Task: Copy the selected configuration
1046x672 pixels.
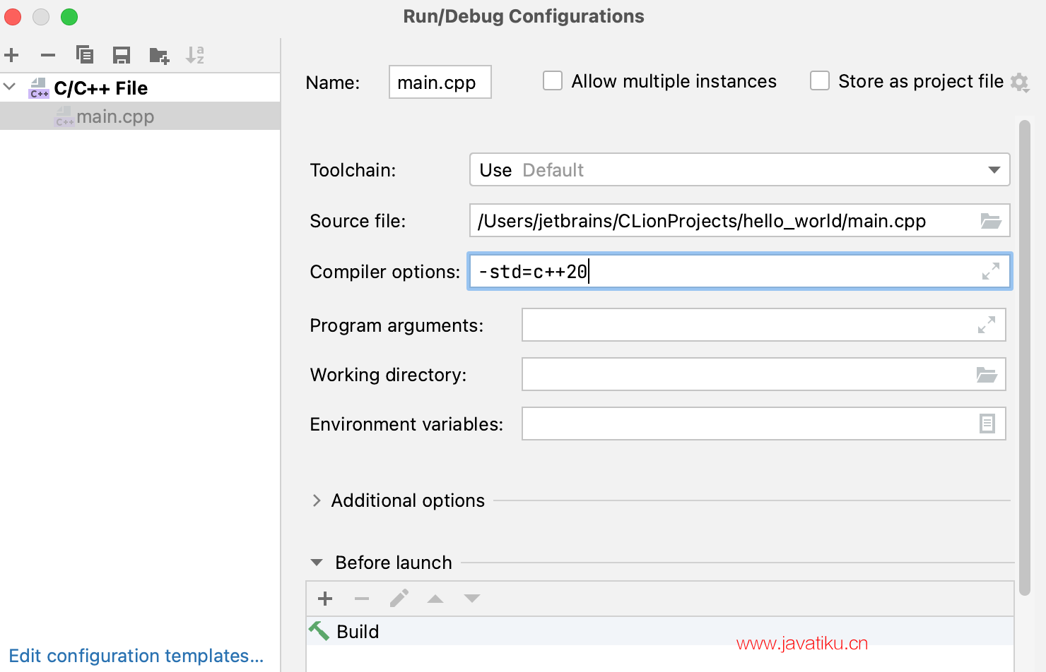Action: coord(85,55)
